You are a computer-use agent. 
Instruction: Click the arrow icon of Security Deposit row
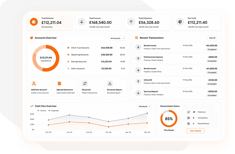[x=138, y=93]
